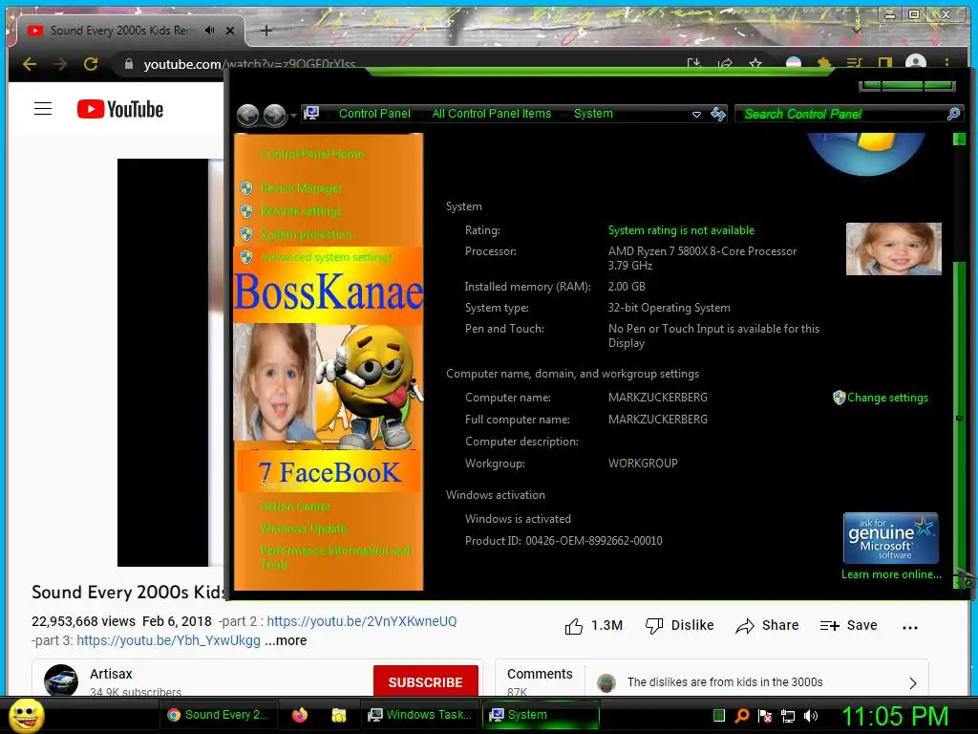Screen dimensions: 978x734
Task: Open Advanced system settings
Action: [x=327, y=257]
